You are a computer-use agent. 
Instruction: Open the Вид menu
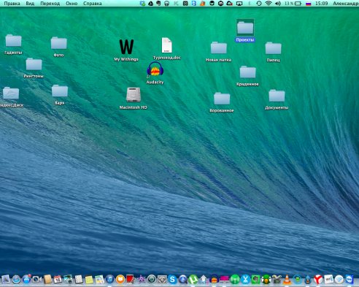point(30,4)
